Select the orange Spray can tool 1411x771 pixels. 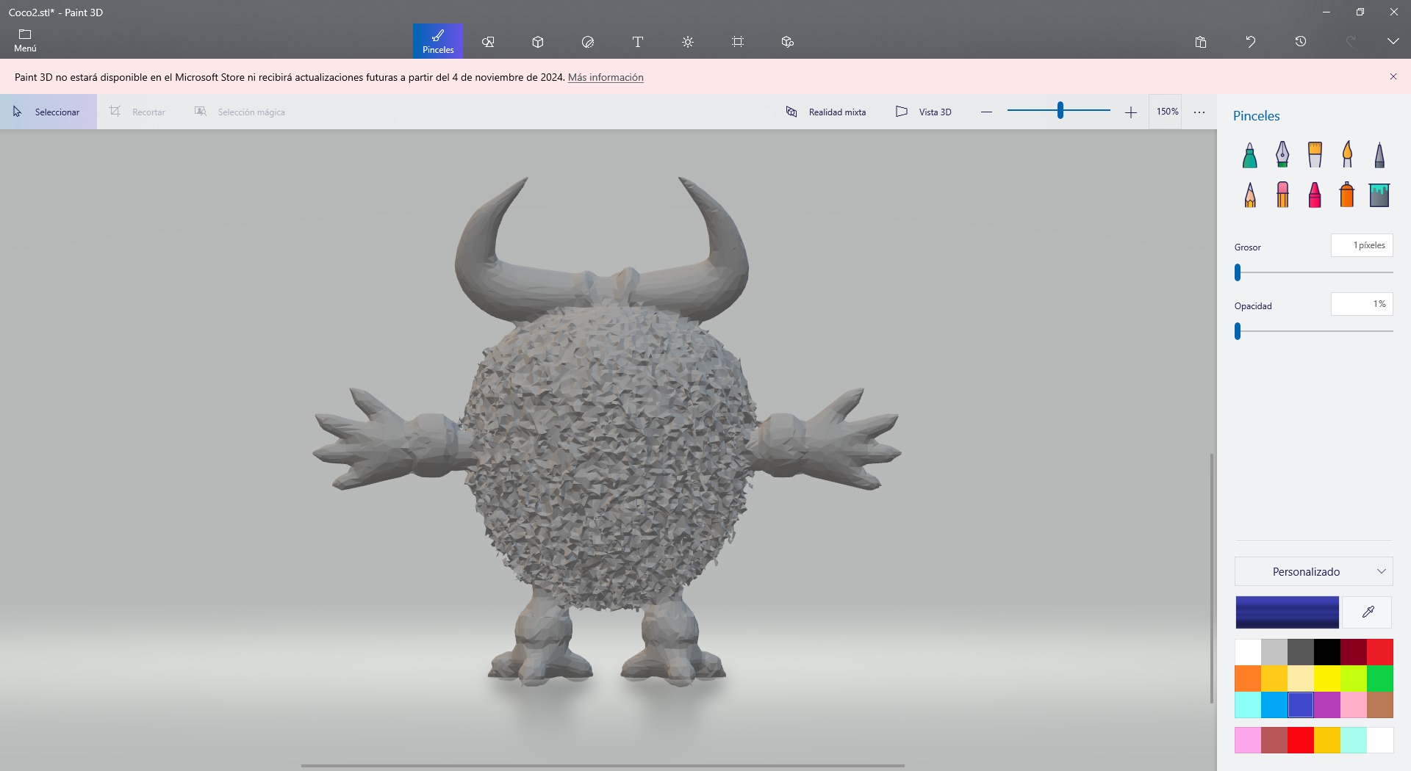[x=1347, y=195]
